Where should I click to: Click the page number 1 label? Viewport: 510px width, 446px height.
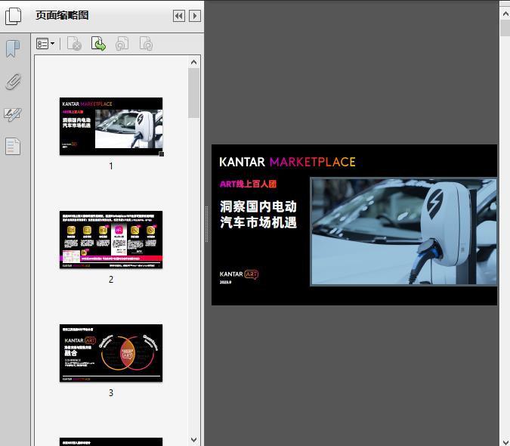click(x=111, y=166)
